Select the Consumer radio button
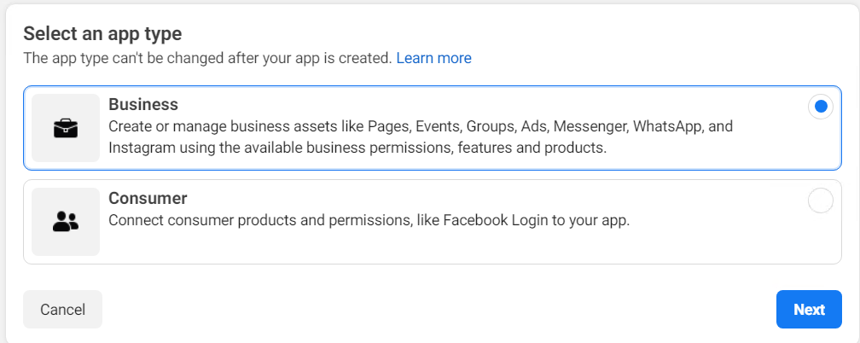This screenshot has width=860, height=343. click(x=820, y=201)
